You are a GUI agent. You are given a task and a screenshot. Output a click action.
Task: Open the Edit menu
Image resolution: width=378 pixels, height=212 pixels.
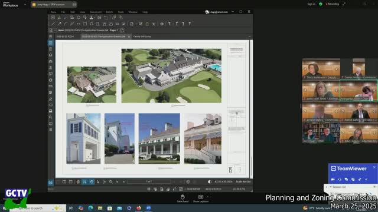pos(72,12)
